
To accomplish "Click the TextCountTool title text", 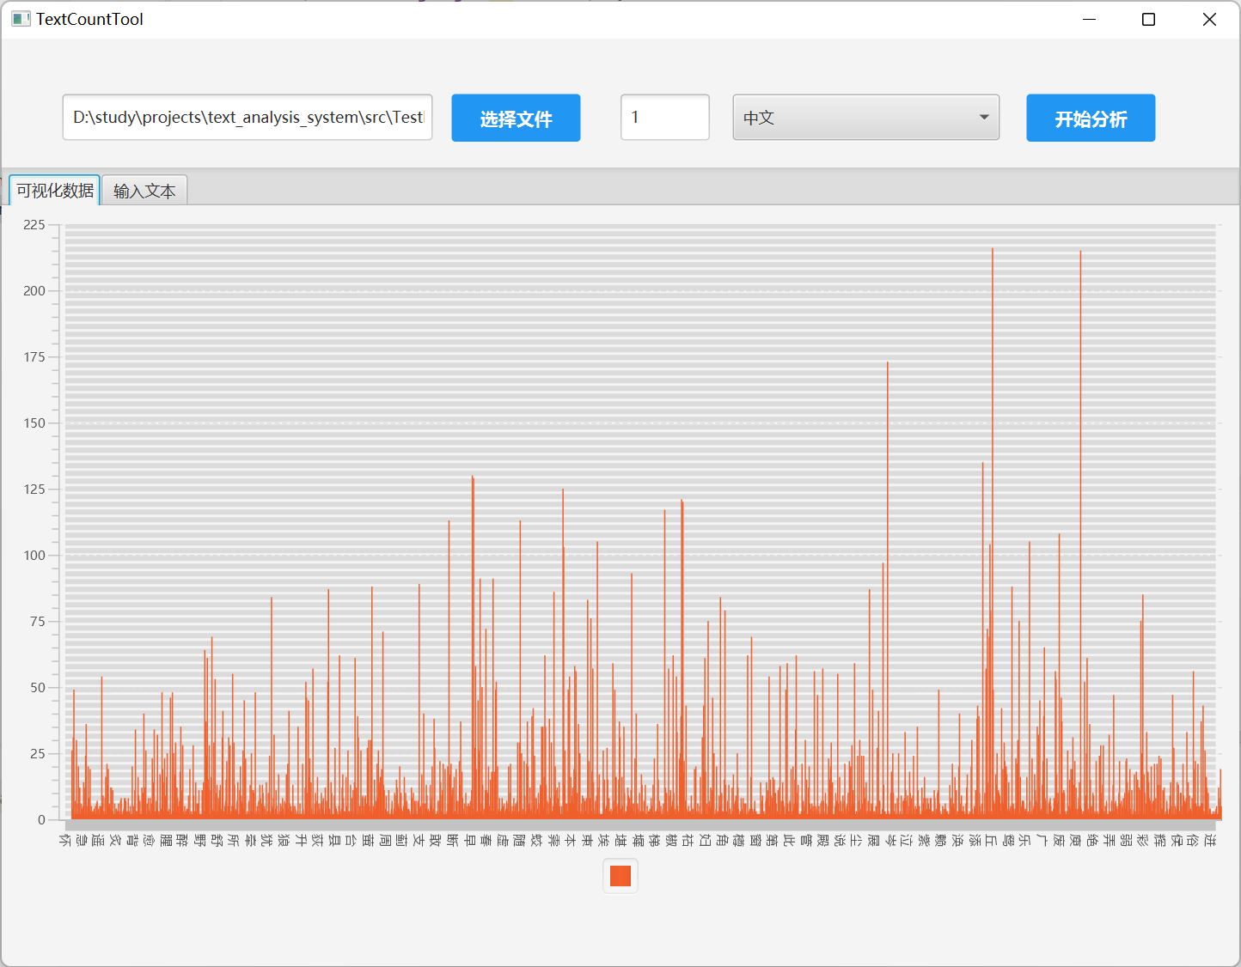I will pyautogui.click(x=89, y=19).
